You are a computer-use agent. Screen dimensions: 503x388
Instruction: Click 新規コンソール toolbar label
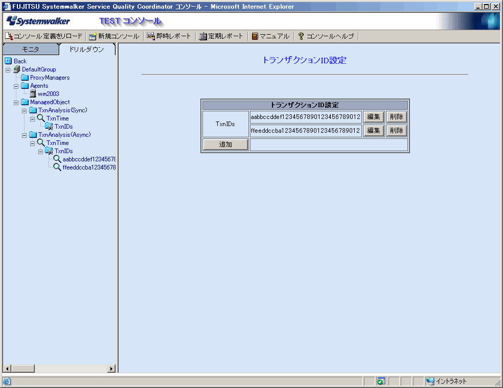pos(119,36)
